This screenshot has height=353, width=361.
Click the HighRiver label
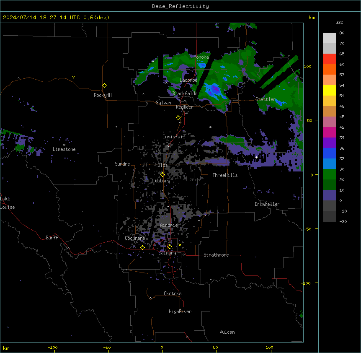coord(180,311)
